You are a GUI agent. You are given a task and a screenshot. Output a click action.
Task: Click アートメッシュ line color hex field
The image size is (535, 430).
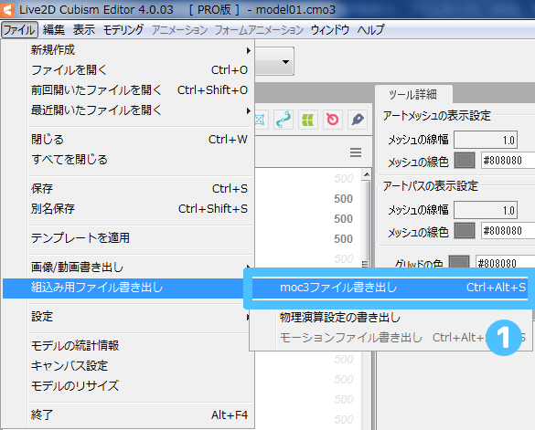[x=508, y=161]
